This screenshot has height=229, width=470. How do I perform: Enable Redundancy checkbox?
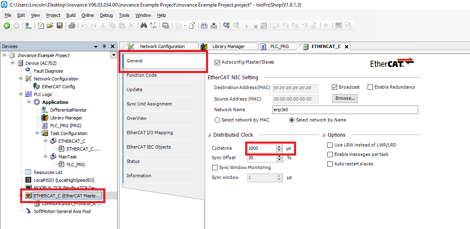coord(370,87)
